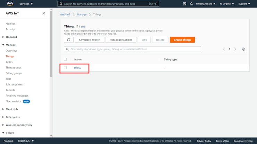Viewport: 257px width, 144px height.
Task: Click the magnifier icon in the filter box
Action: click(x=67, y=49)
